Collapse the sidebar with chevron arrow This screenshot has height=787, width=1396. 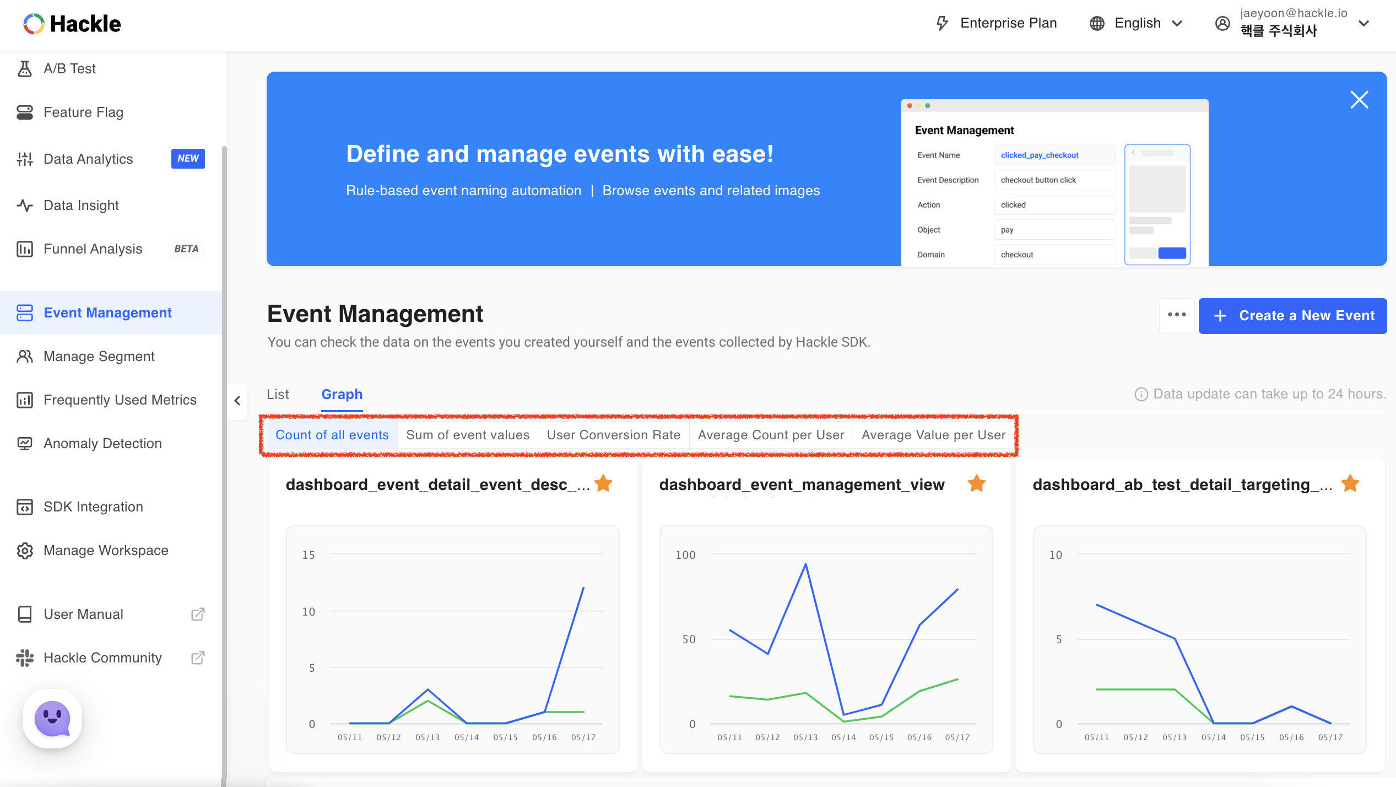coord(237,401)
